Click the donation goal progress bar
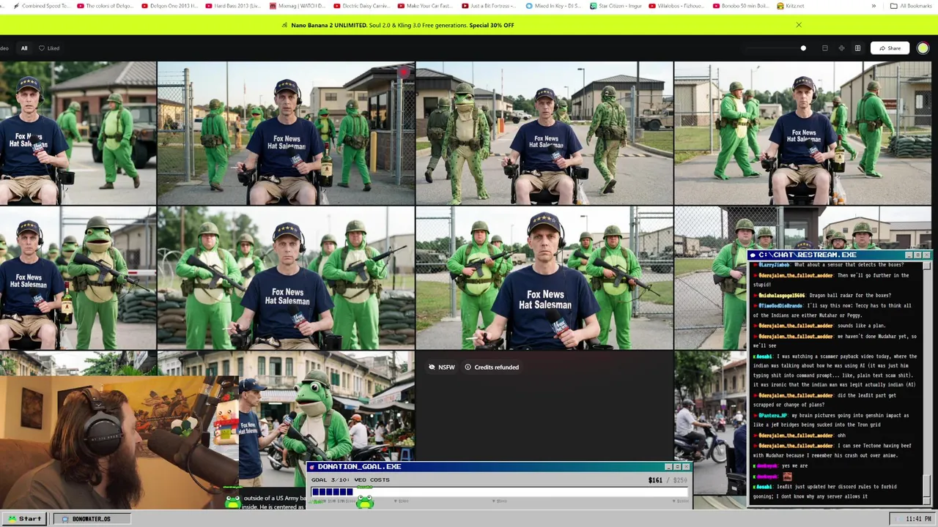Viewport: 938px width, 527px height. coord(499,492)
